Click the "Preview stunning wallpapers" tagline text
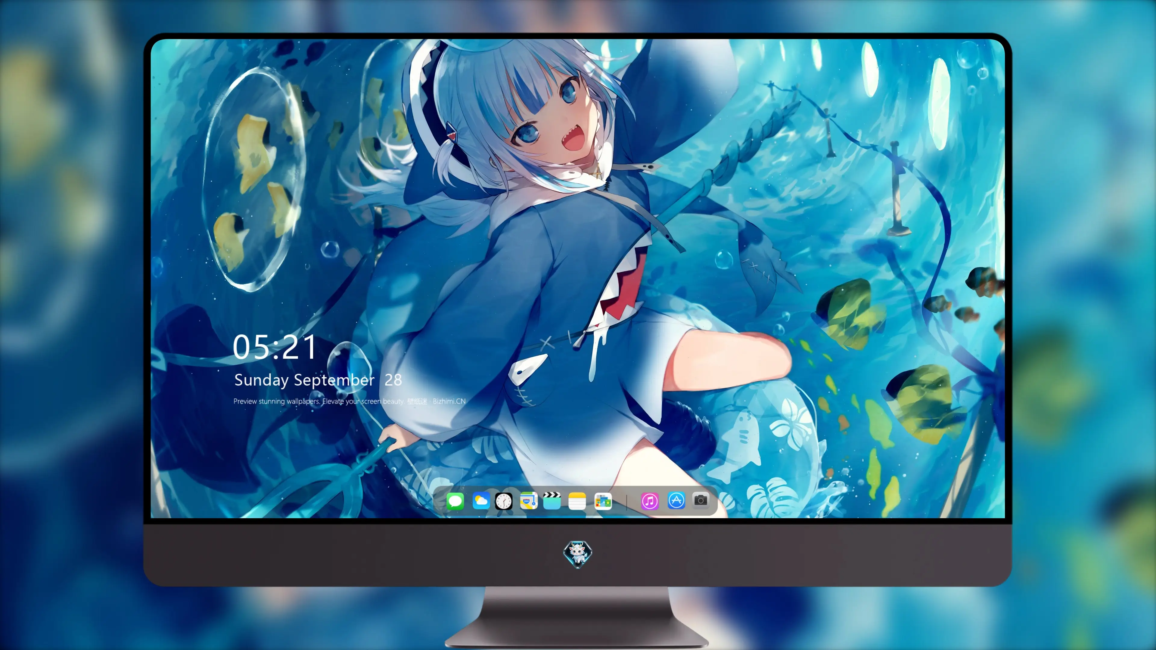The height and width of the screenshot is (650, 1156). [x=349, y=401]
